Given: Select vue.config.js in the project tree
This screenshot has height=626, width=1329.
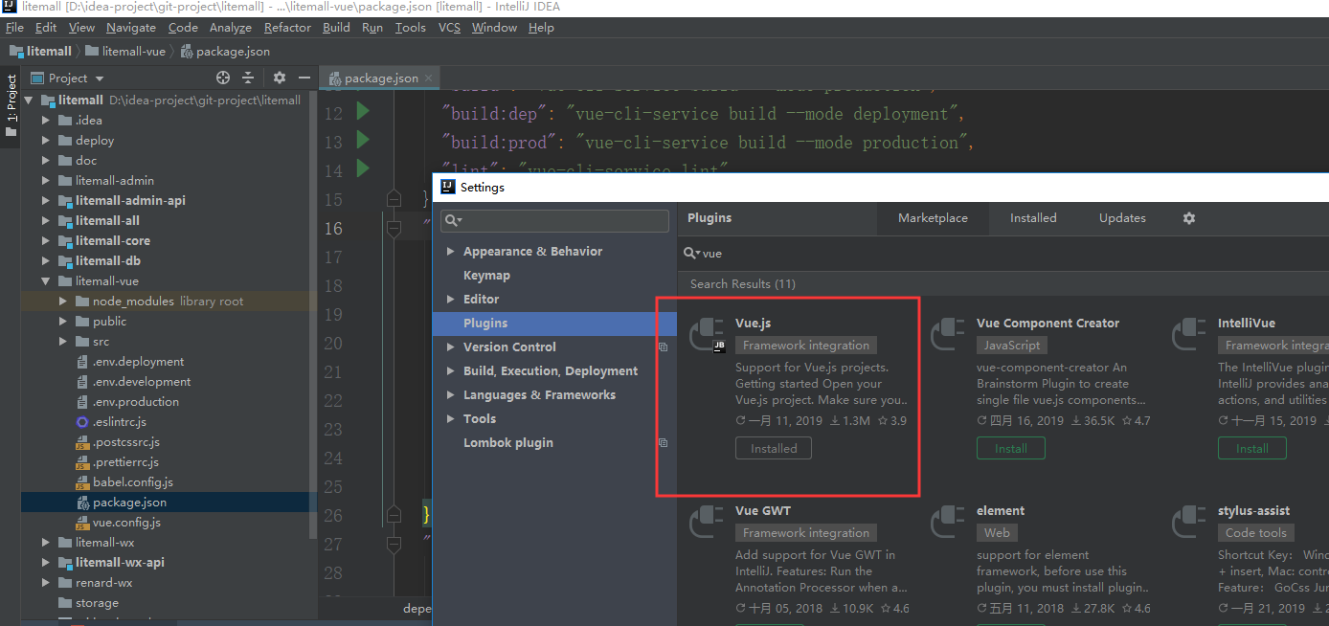Looking at the screenshot, I should (x=126, y=523).
